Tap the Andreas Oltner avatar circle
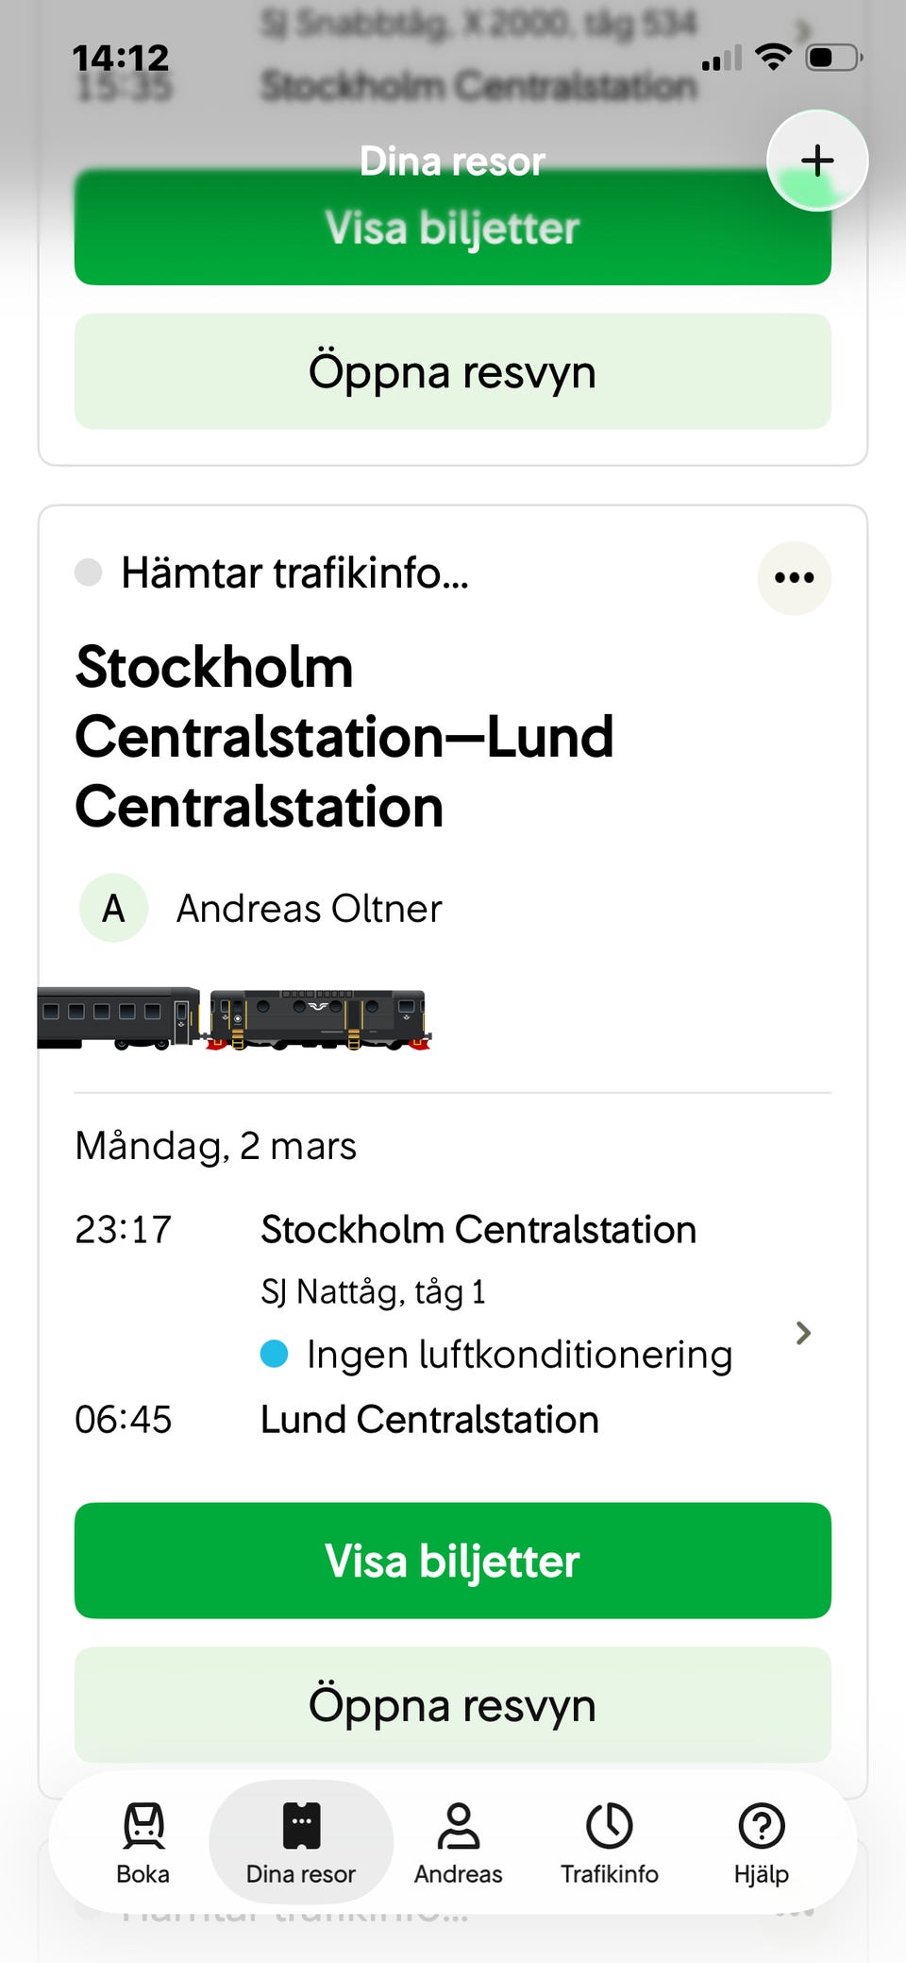This screenshot has width=906, height=1963. point(113,908)
